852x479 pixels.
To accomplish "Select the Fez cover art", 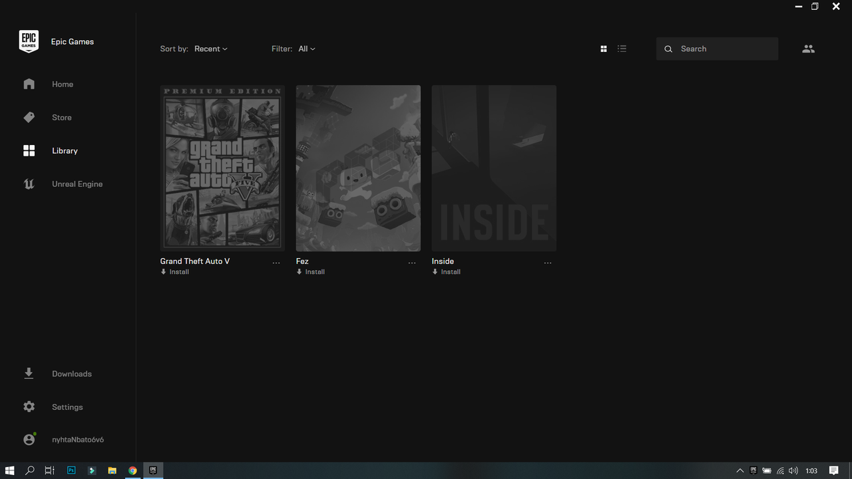I will pos(358,168).
